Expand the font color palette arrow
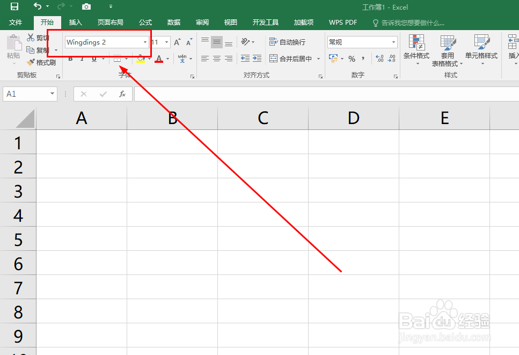The width and height of the screenshot is (519, 355). pos(168,59)
